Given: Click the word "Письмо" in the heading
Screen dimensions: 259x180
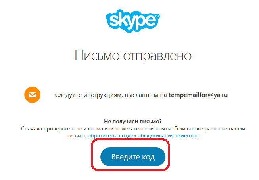Looking at the screenshot, I should (97, 55).
